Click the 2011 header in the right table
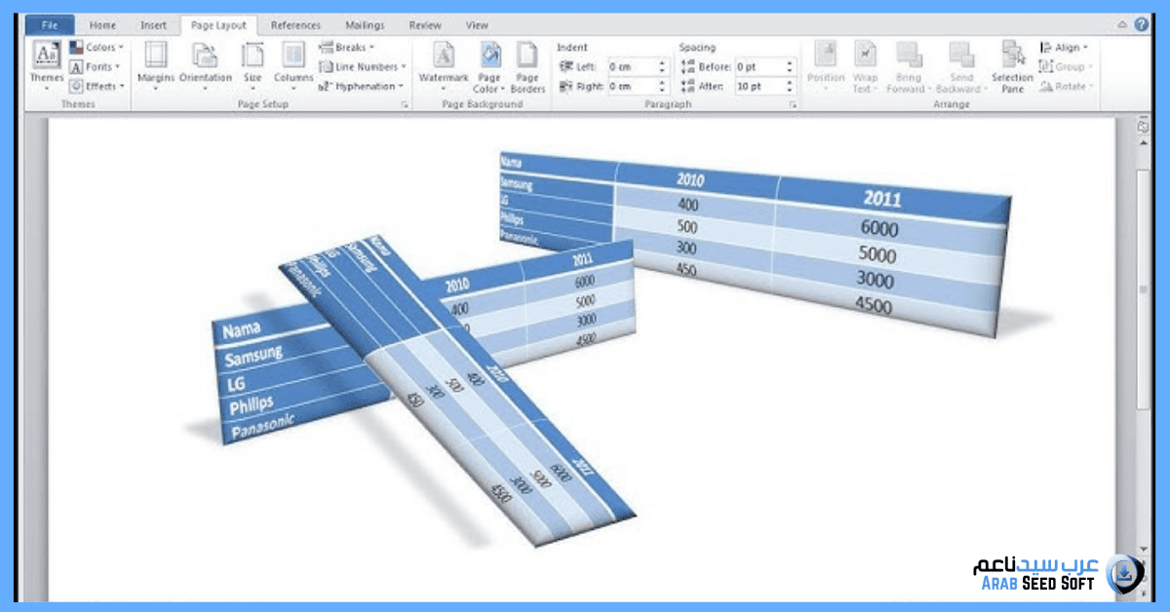 882,198
